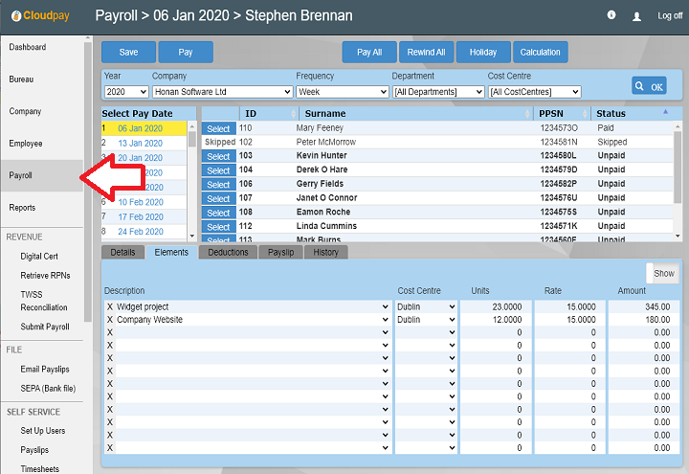Click the Pay All button
Image resolution: width=689 pixels, height=474 pixels.
pyautogui.click(x=369, y=53)
